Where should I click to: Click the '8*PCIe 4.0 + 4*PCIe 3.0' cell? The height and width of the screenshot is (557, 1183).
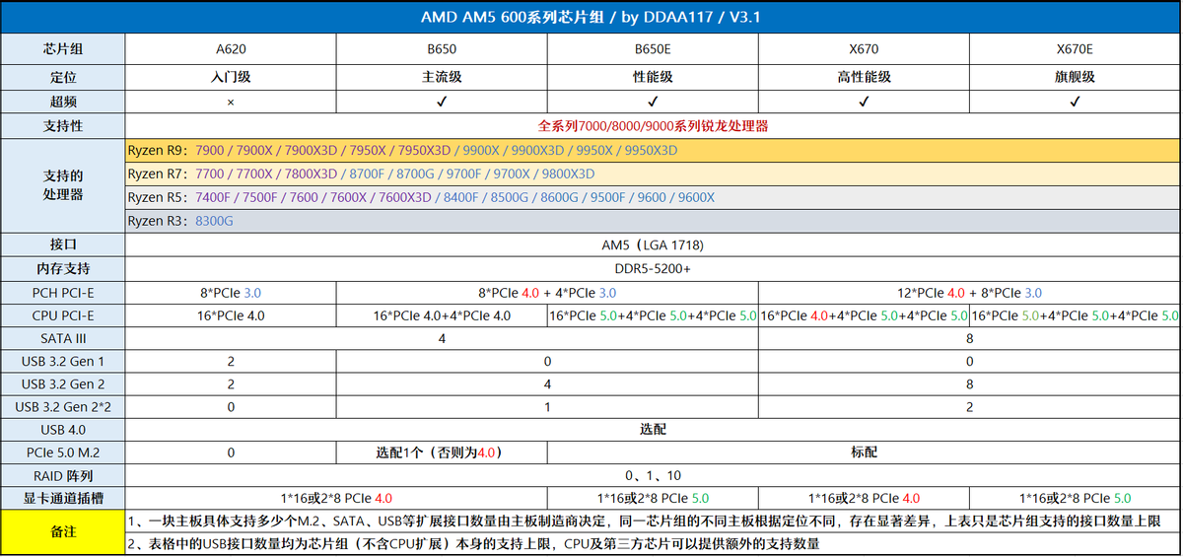point(547,292)
